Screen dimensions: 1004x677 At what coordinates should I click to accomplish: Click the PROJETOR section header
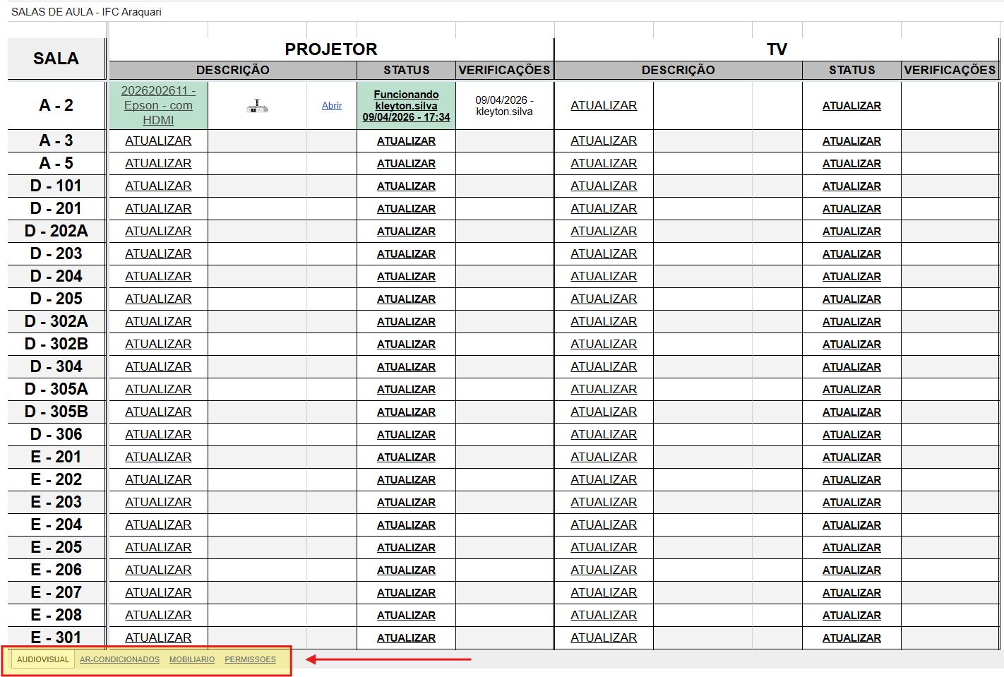tap(330, 49)
